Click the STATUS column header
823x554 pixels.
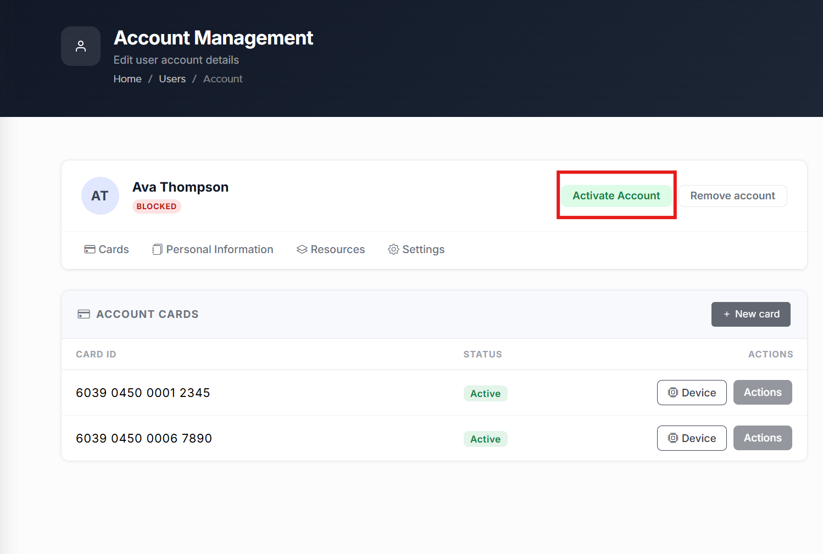(x=483, y=354)
